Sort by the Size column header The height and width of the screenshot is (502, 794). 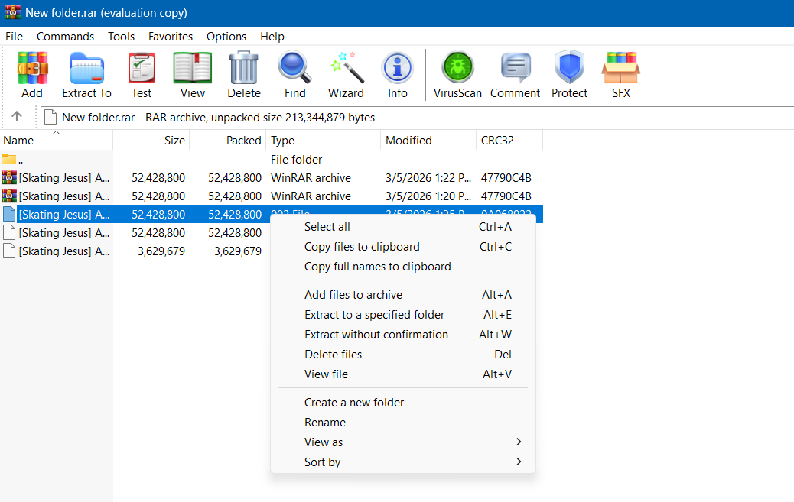click(151, 140)
